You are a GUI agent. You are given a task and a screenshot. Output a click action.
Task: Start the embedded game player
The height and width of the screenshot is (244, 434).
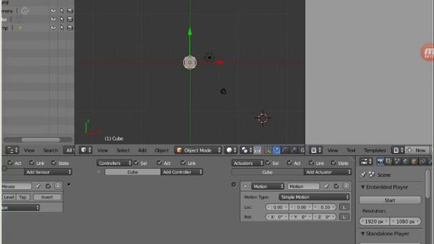[x=390, y=200]
